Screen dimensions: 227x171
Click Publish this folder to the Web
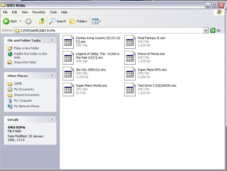pos(30,55)
